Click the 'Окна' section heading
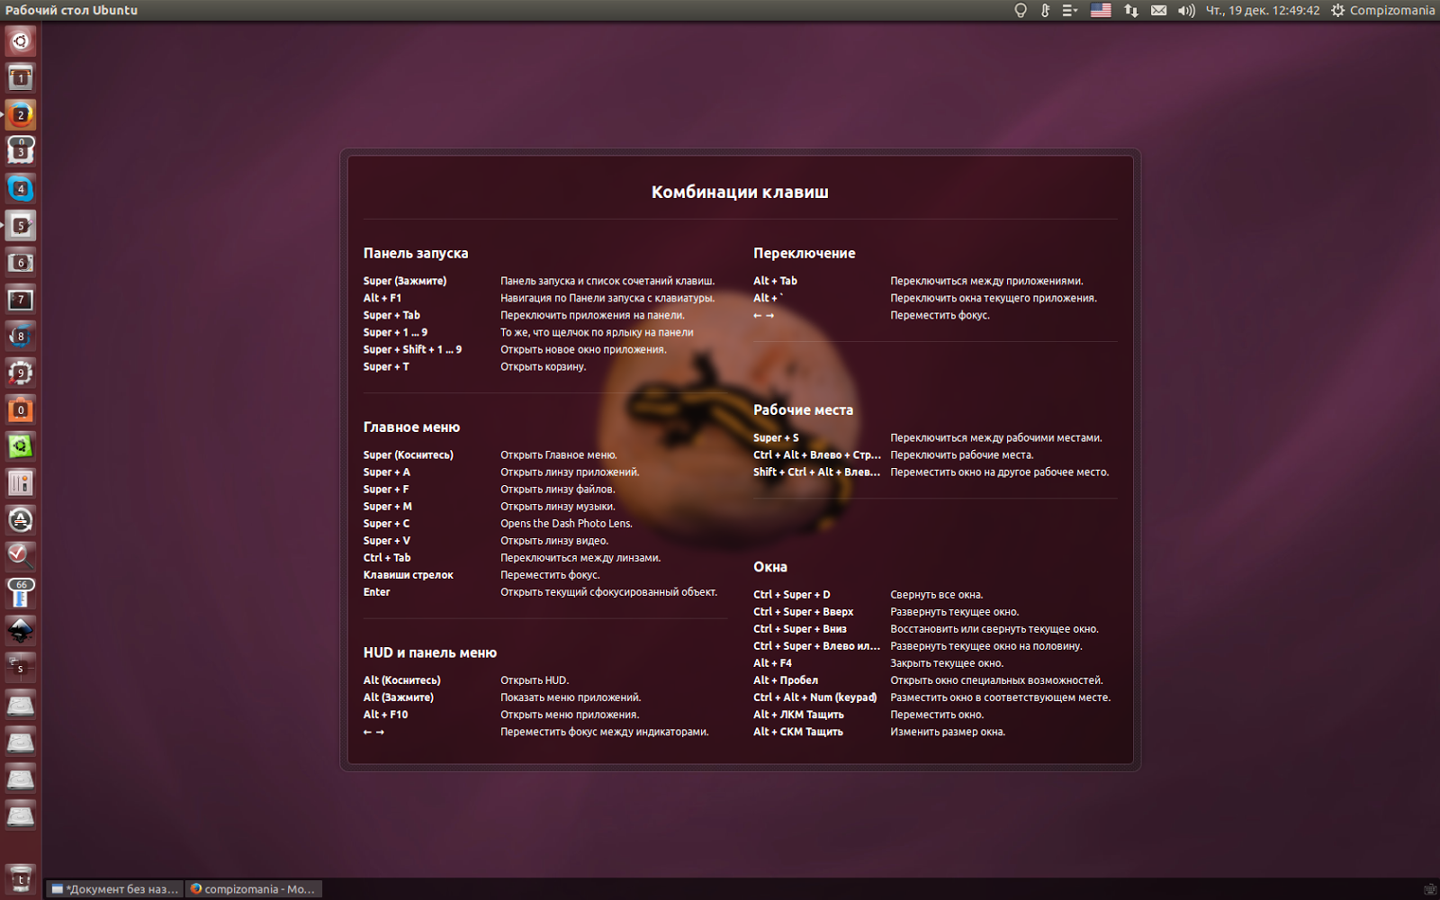This screenshot has height=900, width=1440. 770,567
